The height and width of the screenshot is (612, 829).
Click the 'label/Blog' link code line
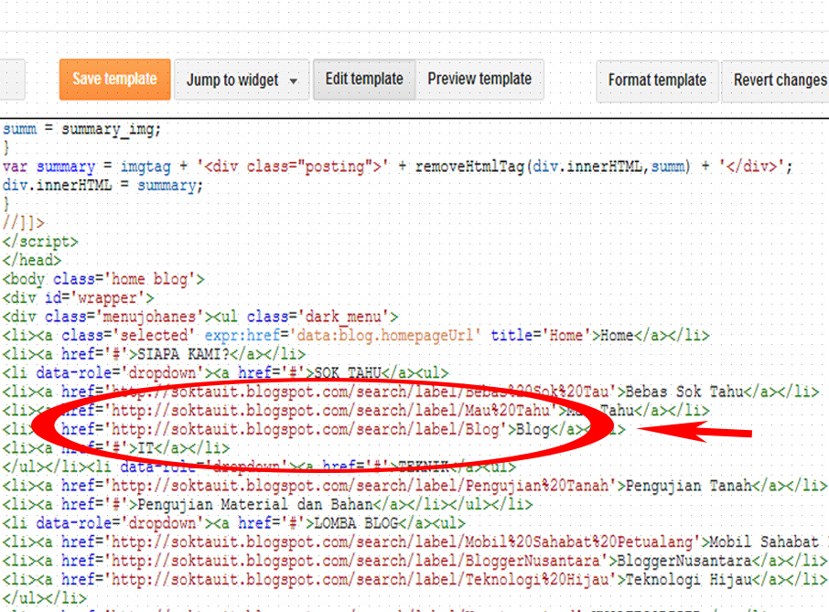314,430
